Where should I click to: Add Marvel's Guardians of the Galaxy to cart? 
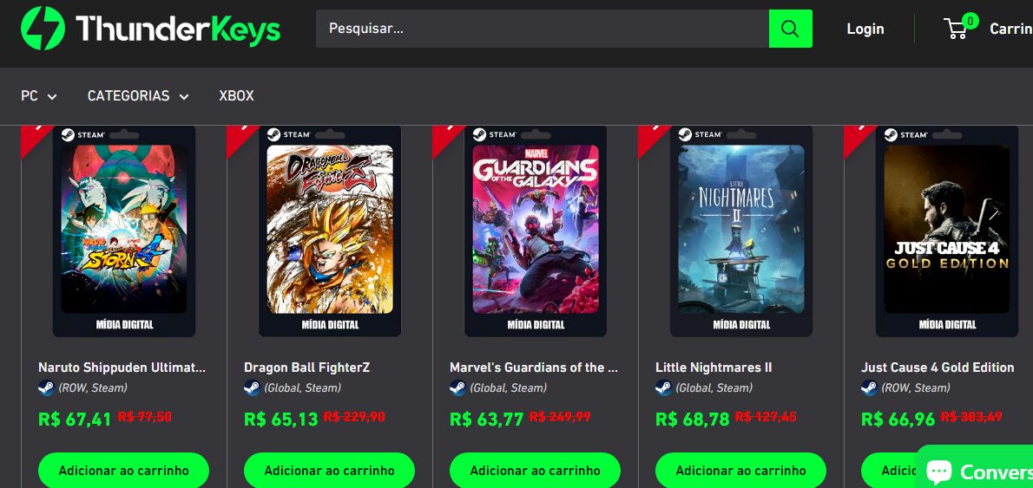535,471
